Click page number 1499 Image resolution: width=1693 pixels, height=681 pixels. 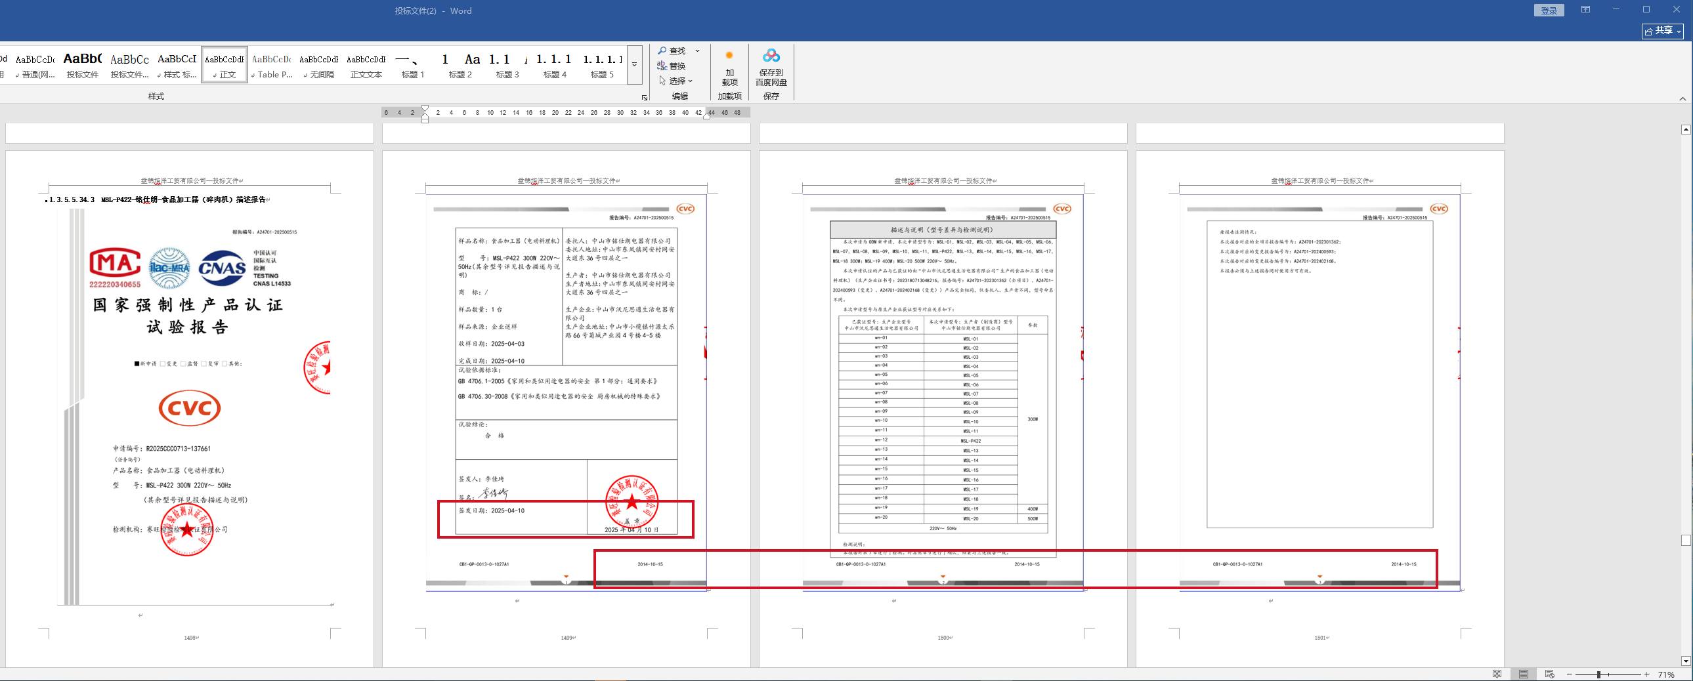click(567, 638)
